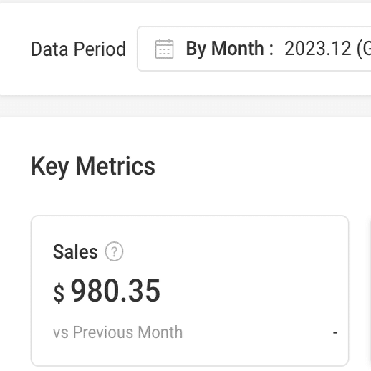Open the Sales help question-mark icon

[x=114, y=251]
